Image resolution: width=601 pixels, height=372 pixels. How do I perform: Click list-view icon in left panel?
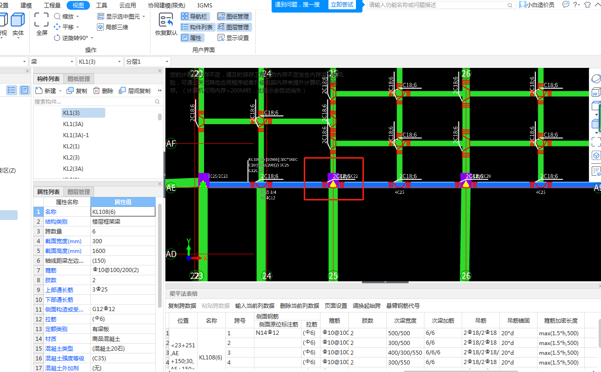(x=12, y=90)
